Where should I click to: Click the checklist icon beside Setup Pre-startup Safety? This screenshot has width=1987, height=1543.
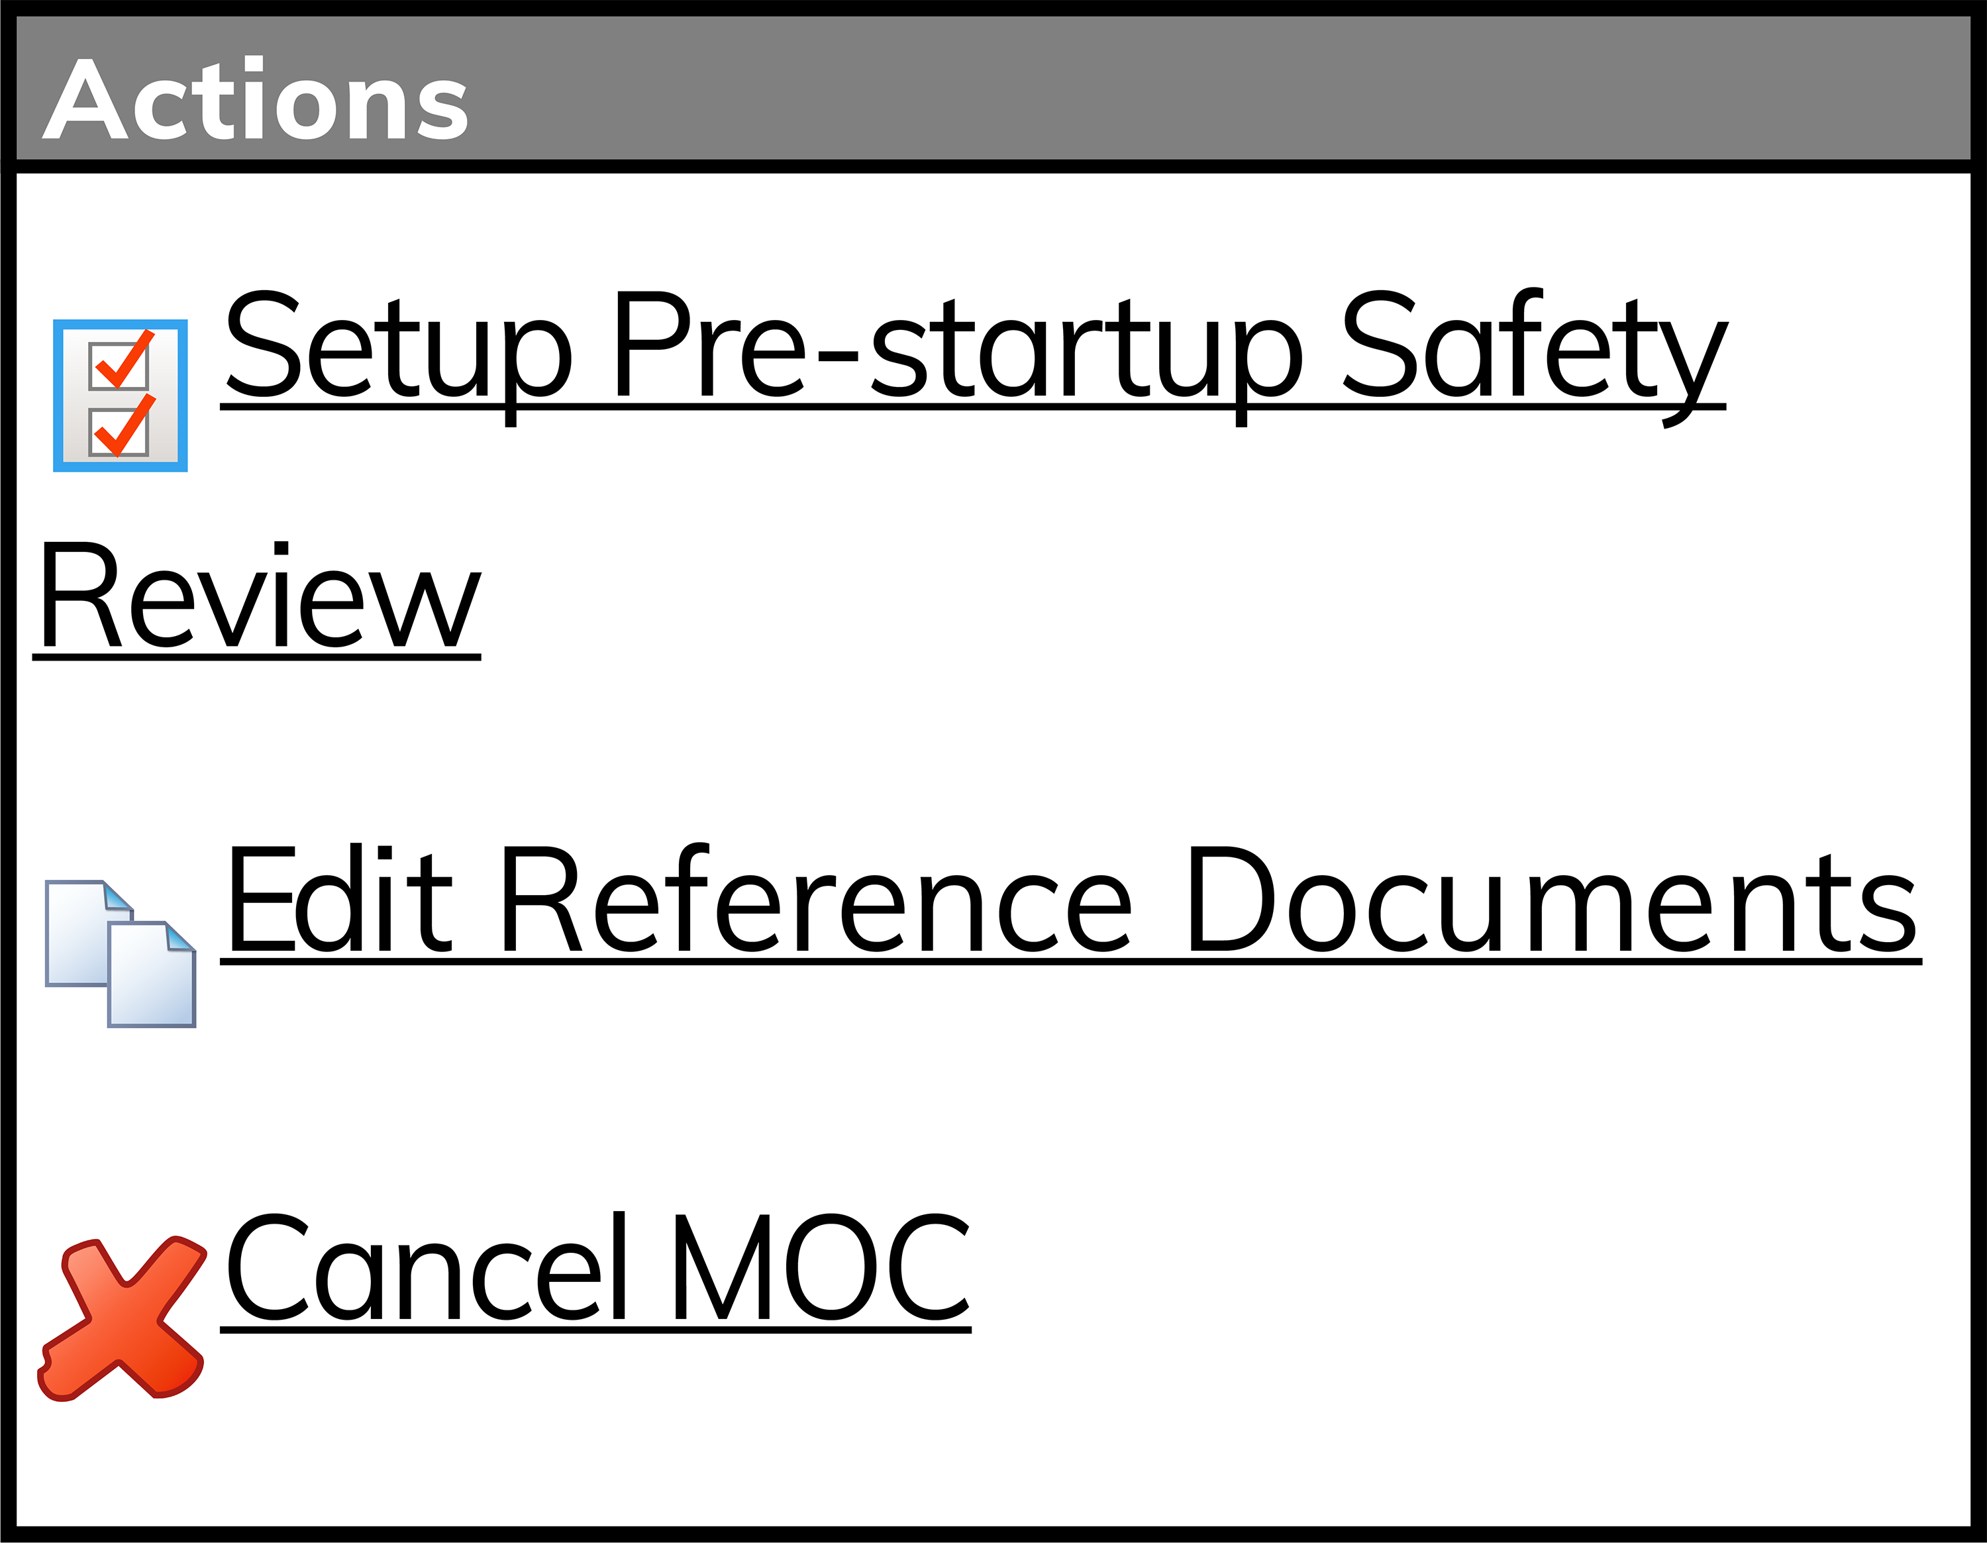(120, 396)
